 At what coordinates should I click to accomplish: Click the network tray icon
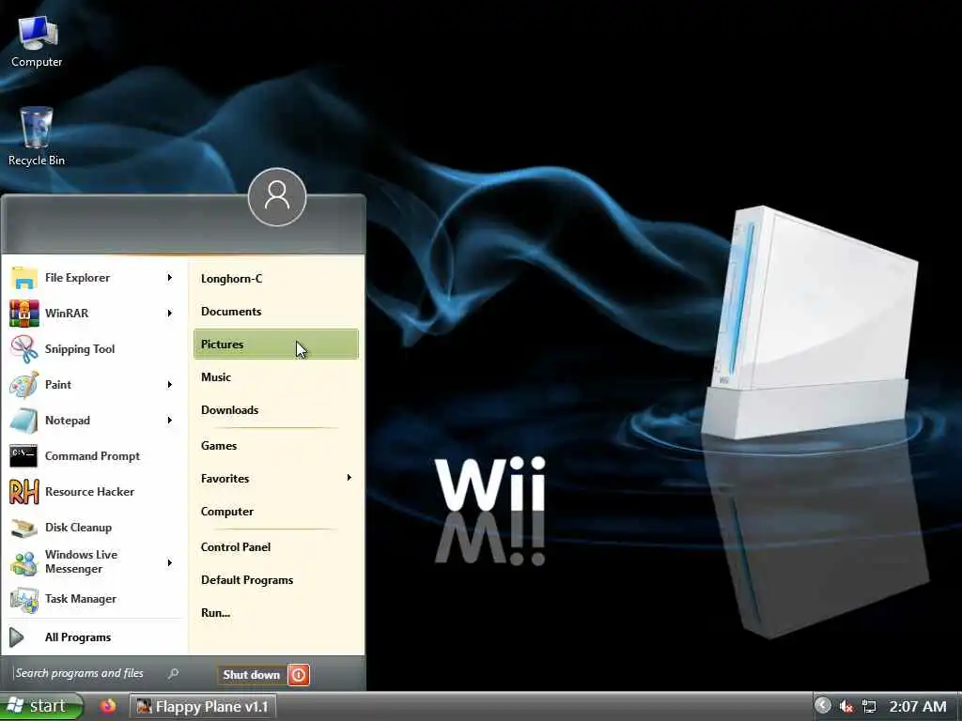click(869, 706)
